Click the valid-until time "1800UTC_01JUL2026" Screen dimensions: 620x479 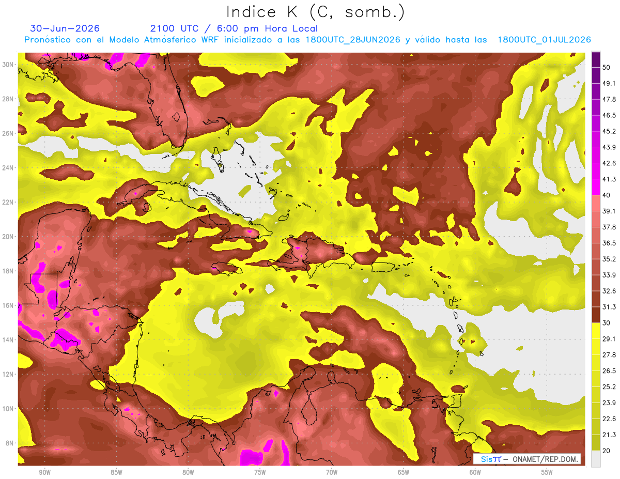(544, 40)
